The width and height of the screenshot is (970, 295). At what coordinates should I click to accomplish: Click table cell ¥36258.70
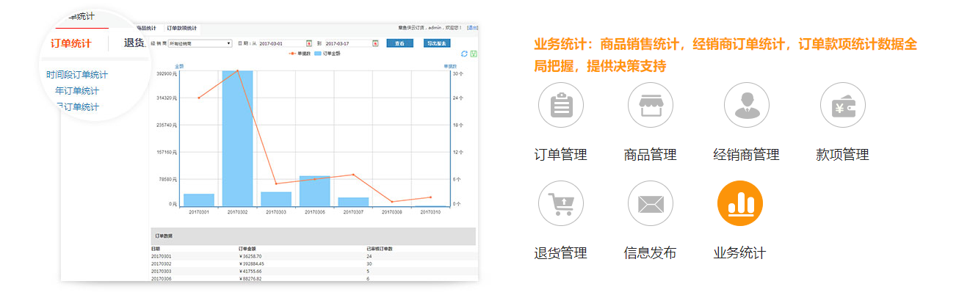point(250,256)
